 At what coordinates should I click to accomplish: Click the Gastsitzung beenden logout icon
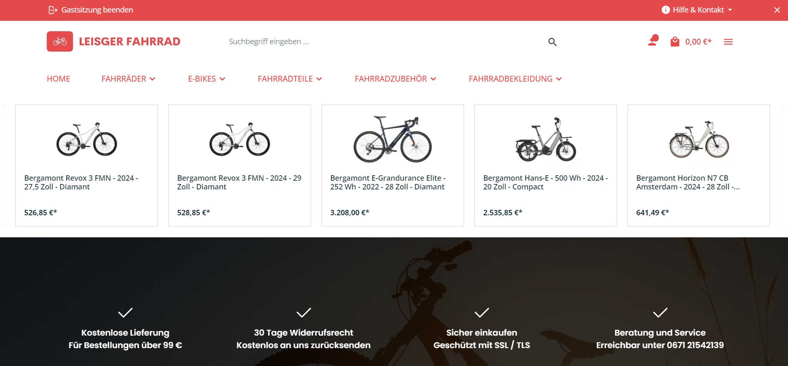[53, 10]
